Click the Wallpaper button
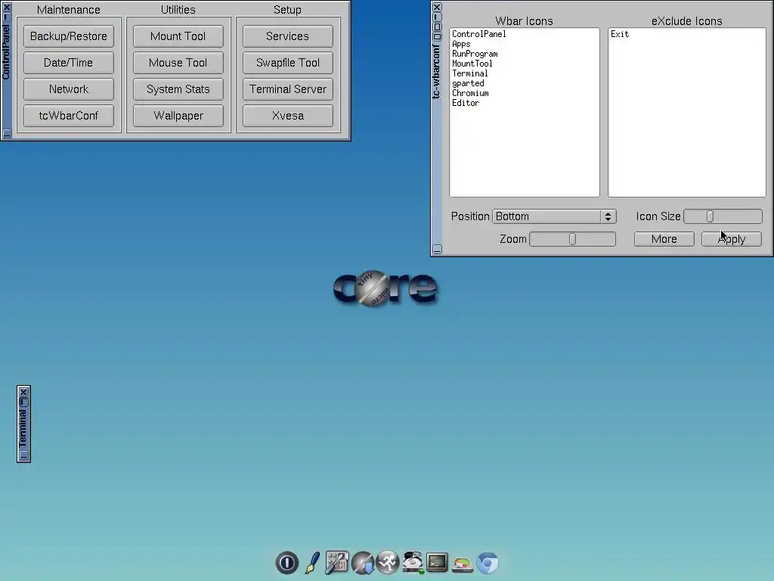This screenshot has width=774, height=581. (x=178, y=116)
